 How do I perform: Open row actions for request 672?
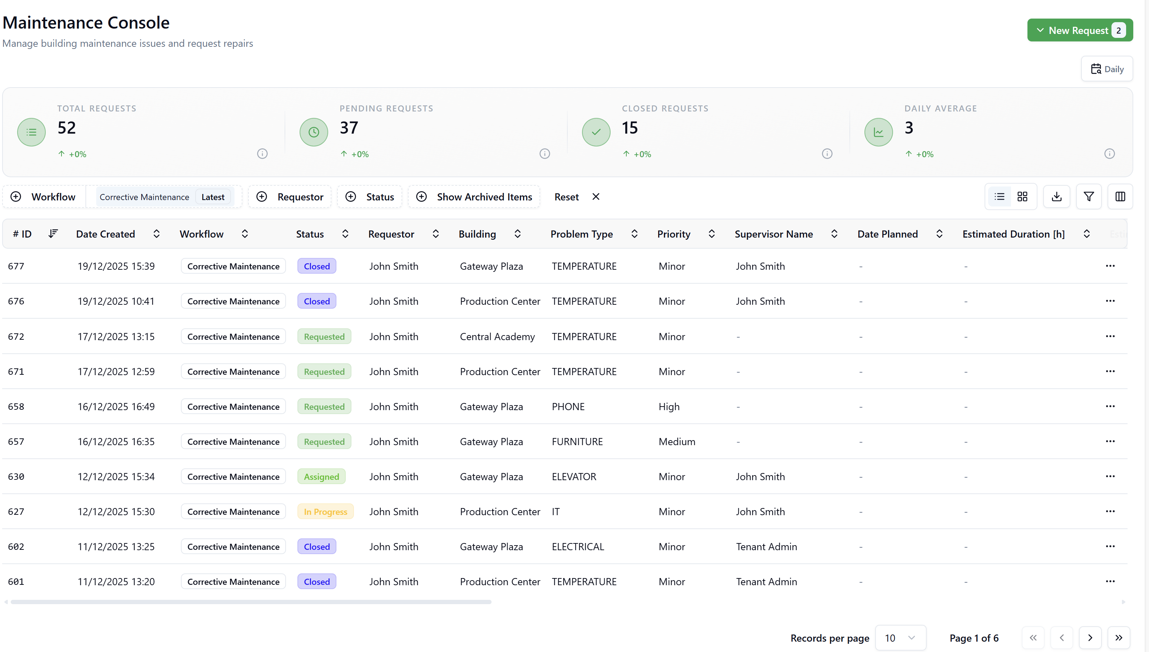click(1110, 336)
